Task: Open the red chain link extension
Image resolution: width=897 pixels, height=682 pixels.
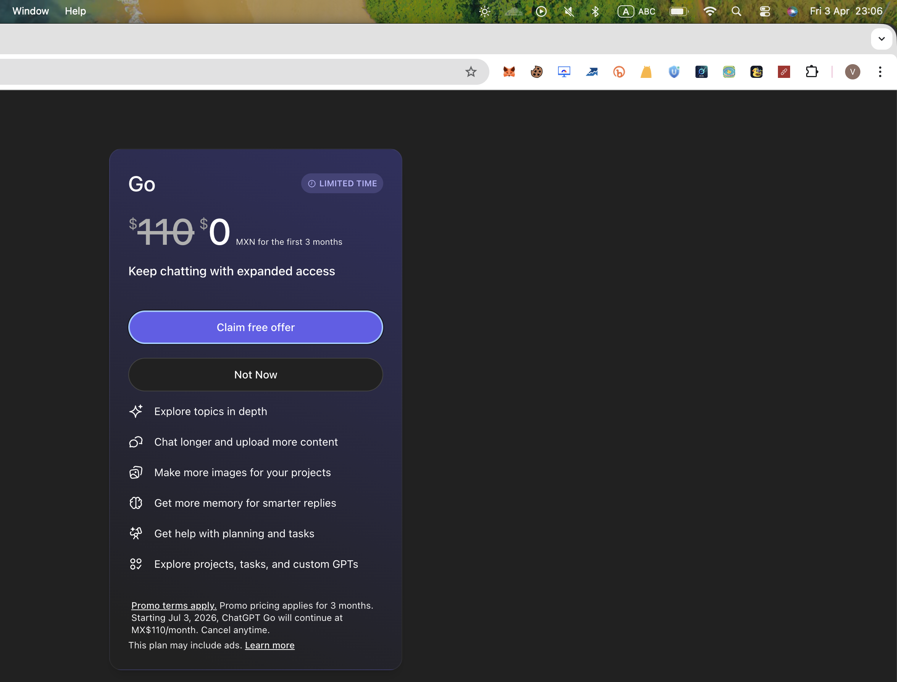Action: tap(784, 72)
